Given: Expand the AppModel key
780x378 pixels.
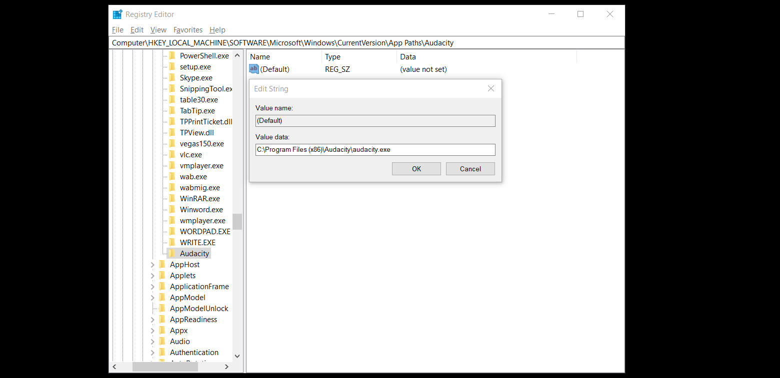Looking at the screenshot, I should tap(152, 298).
